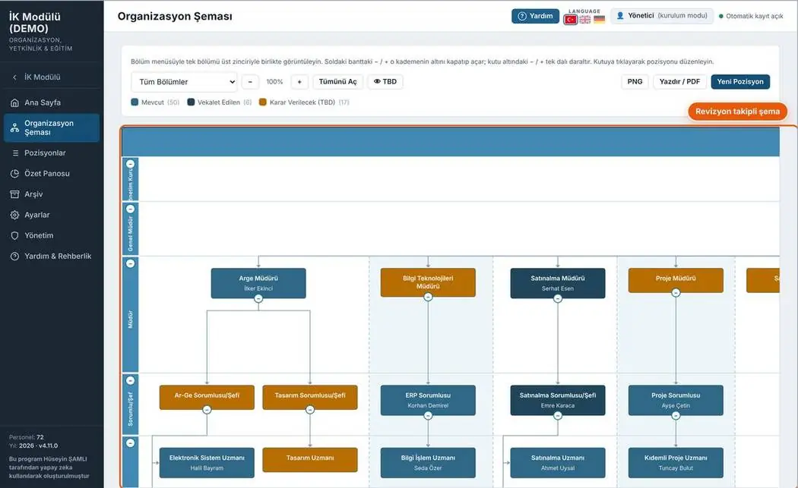The width and height of the screenshot is (798, 488).
Task: Collapse branch under Arge Müdürü
Action: [258, 299]
